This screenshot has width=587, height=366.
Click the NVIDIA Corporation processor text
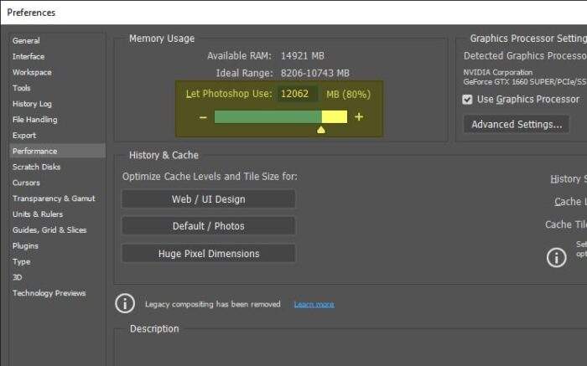click(x=497, y=72)
